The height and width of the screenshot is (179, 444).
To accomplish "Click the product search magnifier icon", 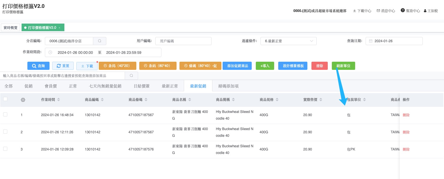I will [x=131, y=76].
